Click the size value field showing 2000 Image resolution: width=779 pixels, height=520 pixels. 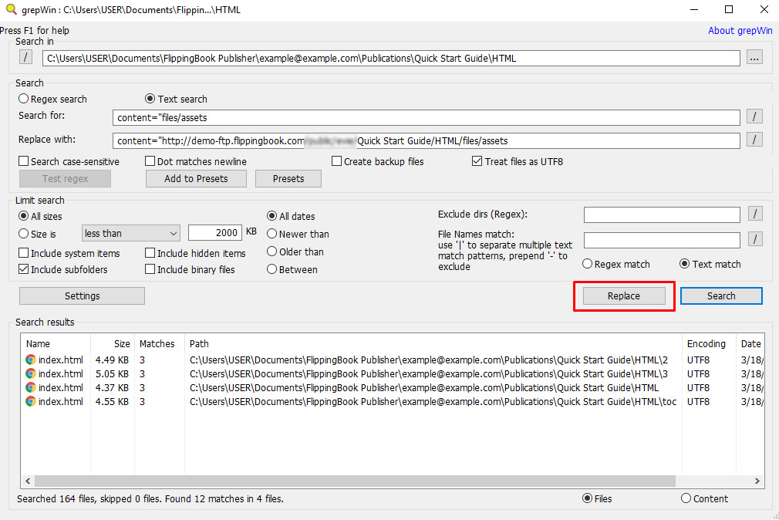click(215, 233)
